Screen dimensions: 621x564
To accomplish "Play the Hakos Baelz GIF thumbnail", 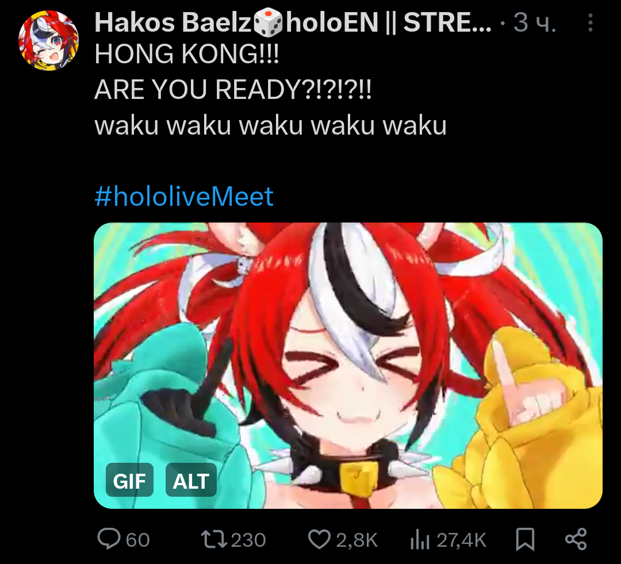I will click(348, 366).
